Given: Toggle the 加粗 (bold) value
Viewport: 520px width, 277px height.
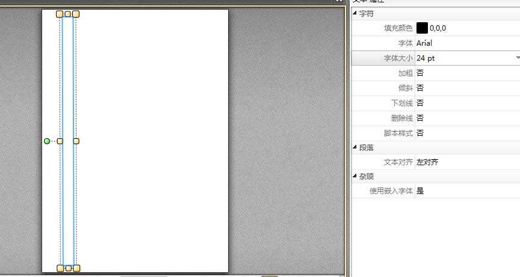Looking at the screenshot, I should pos(420,73).
